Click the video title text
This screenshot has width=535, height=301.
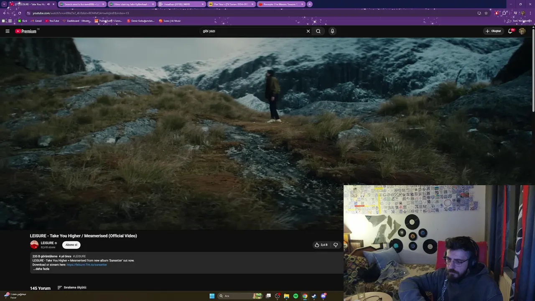click(x=83, y=236)
